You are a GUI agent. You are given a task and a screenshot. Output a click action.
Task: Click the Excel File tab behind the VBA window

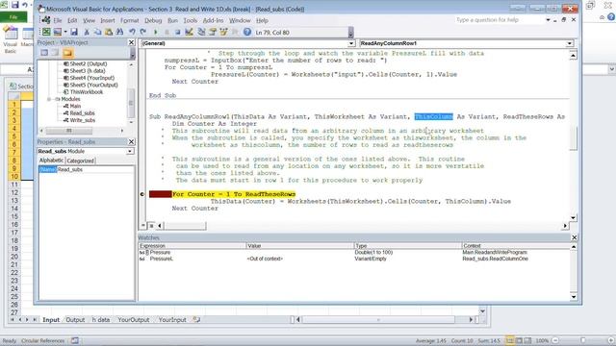(x=13, y=17)
